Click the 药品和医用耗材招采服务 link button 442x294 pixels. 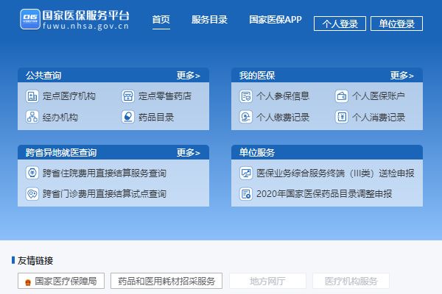pos(166,281)
